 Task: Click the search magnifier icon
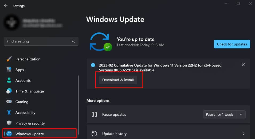click(x=73, y=41)
